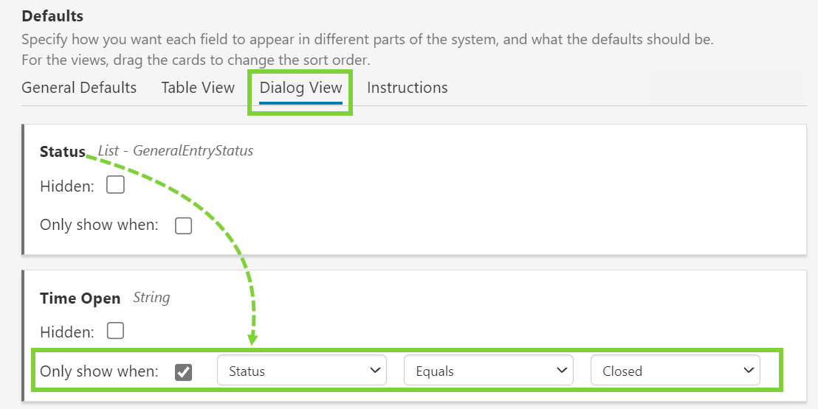Uncheck Only show when for Time Open
818x409 pixels.
[183, 371]
